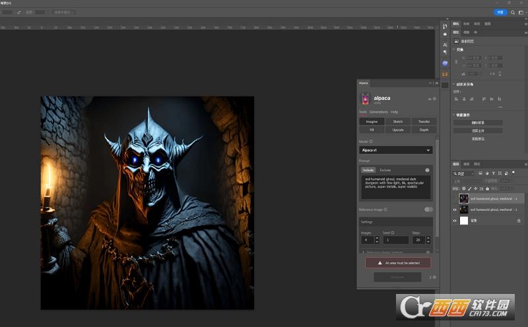Filter layers by adjustment layers icon
Screen dimensions: 528x327
tap(487, 173)
